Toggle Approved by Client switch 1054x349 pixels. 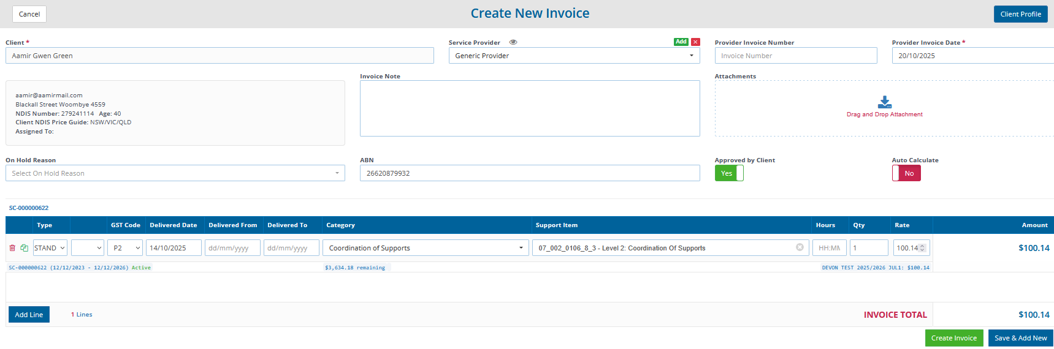pyautogui.click(x=729, y=173)
